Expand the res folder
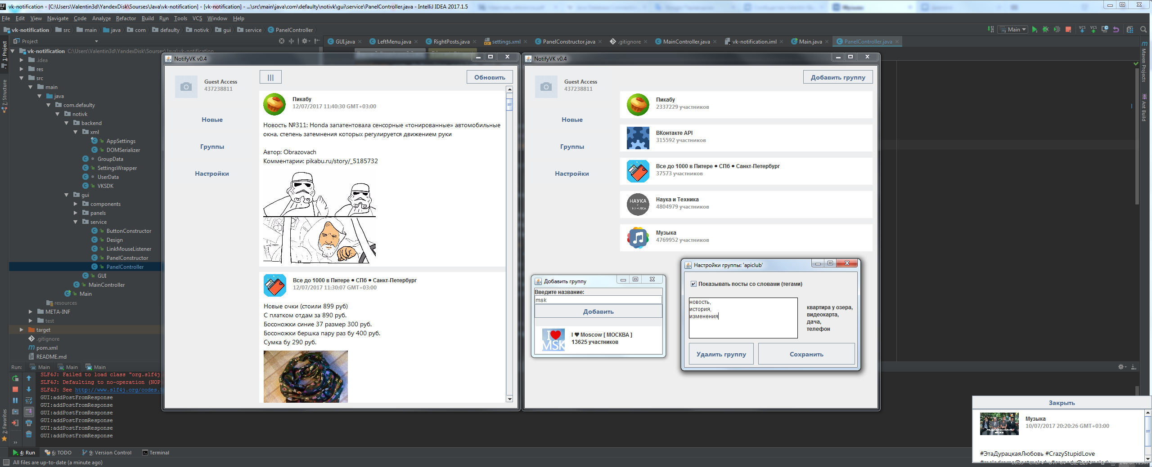Viewport: 1152px width, 467px height. click(22, 69)
